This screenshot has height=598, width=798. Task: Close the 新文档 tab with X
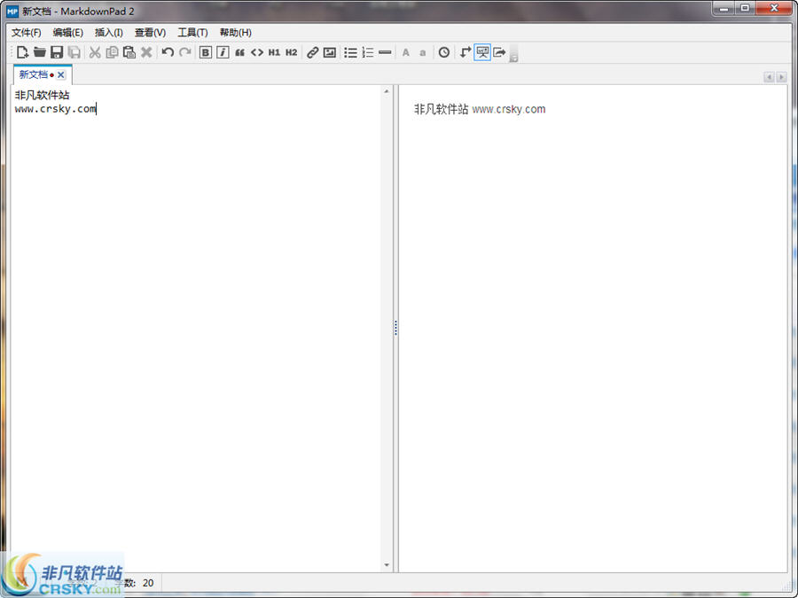tap(61, 74)
